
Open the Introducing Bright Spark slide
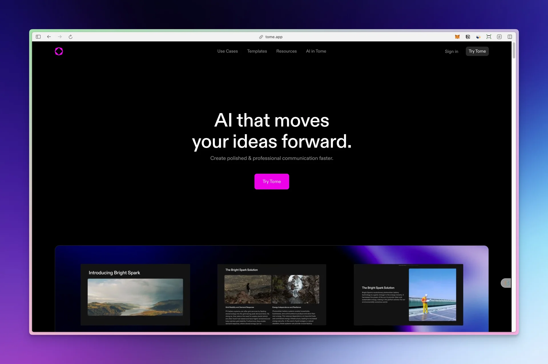(x=135, y=294)
